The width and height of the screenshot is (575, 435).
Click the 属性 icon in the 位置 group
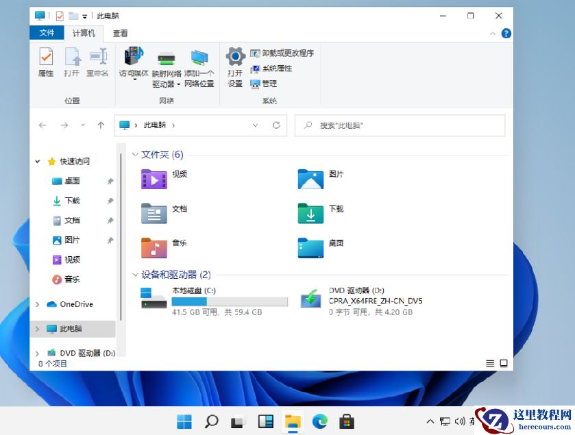45,65
